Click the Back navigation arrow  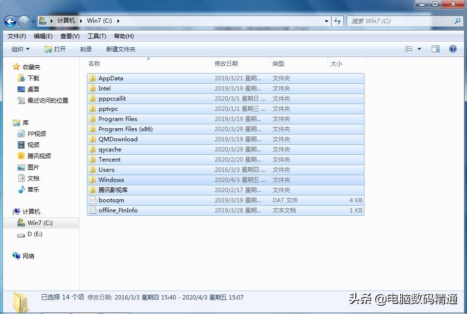10,21
